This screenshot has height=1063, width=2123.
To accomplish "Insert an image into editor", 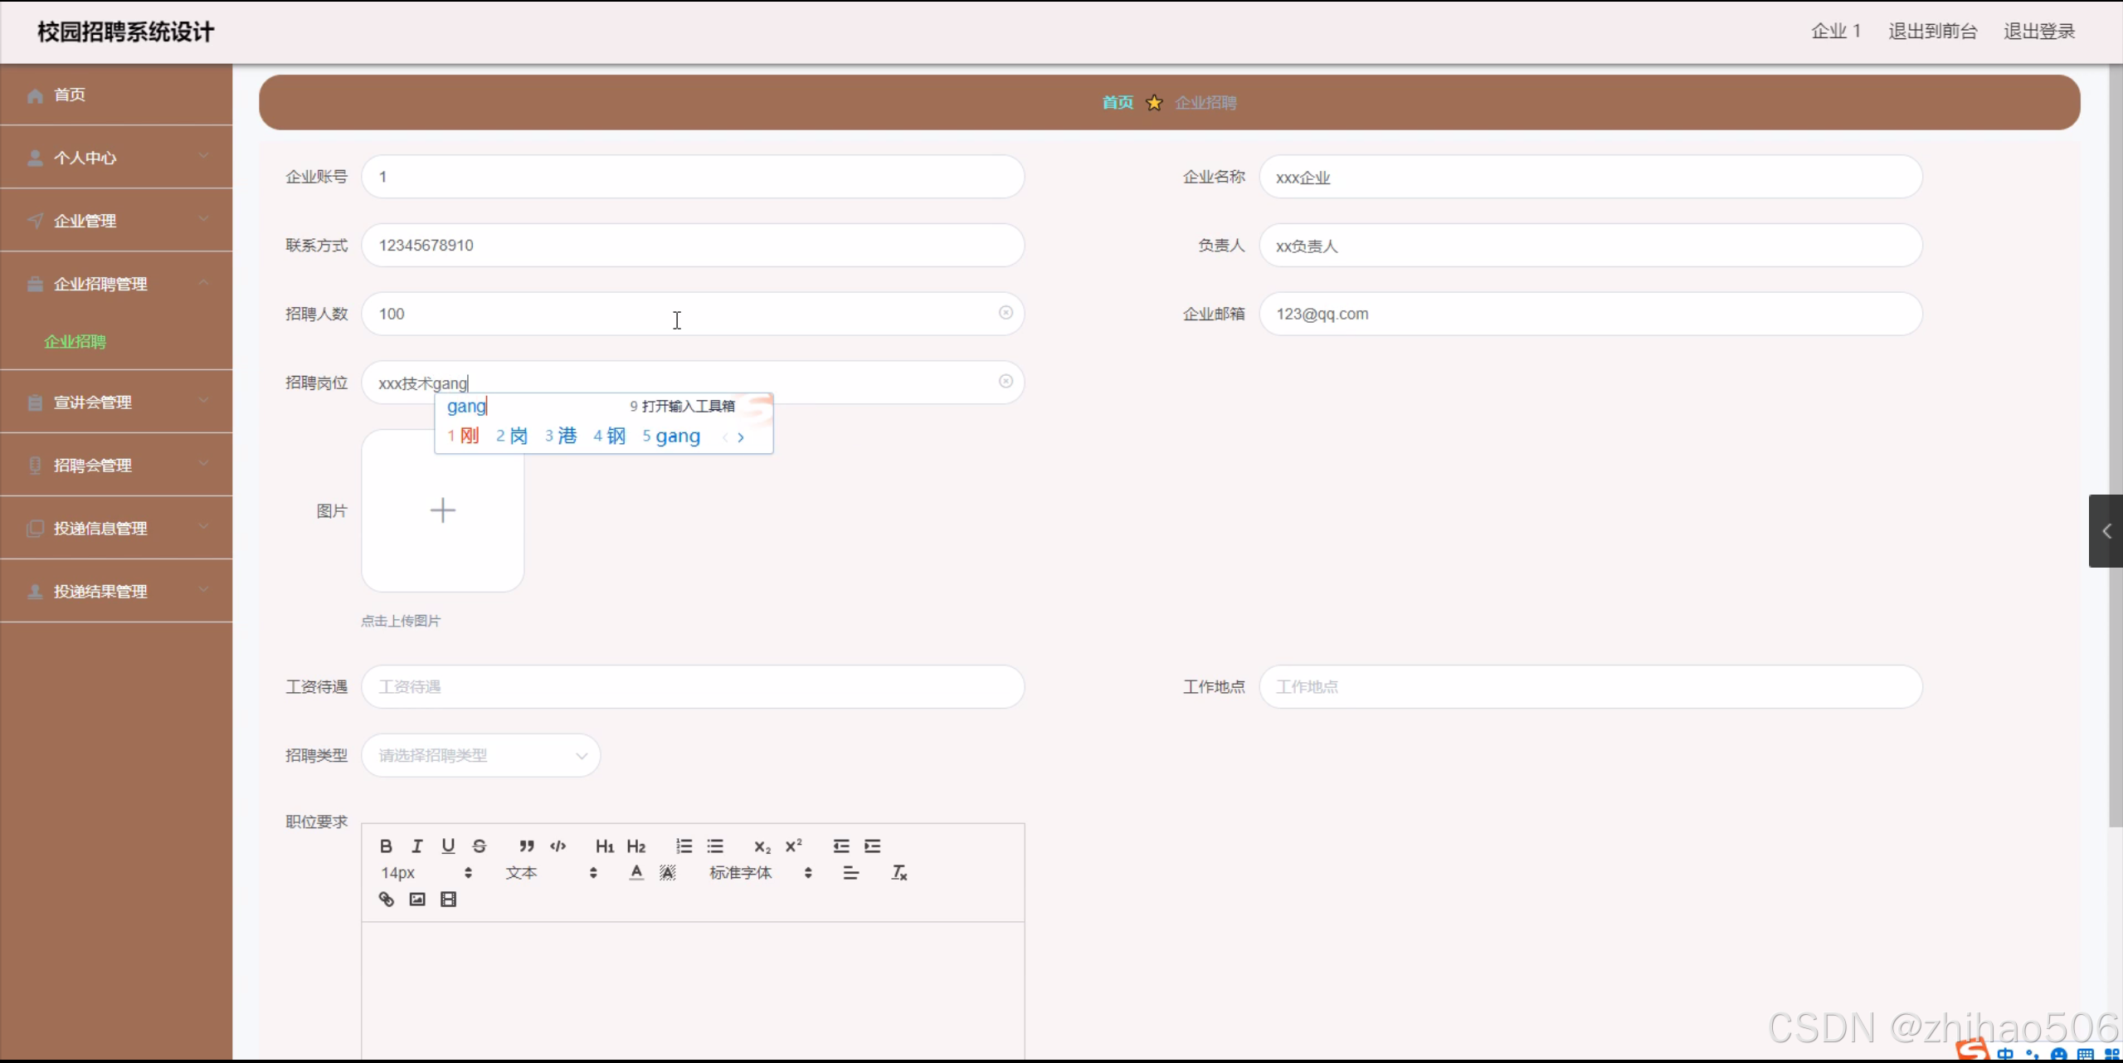I will (417, 900).
